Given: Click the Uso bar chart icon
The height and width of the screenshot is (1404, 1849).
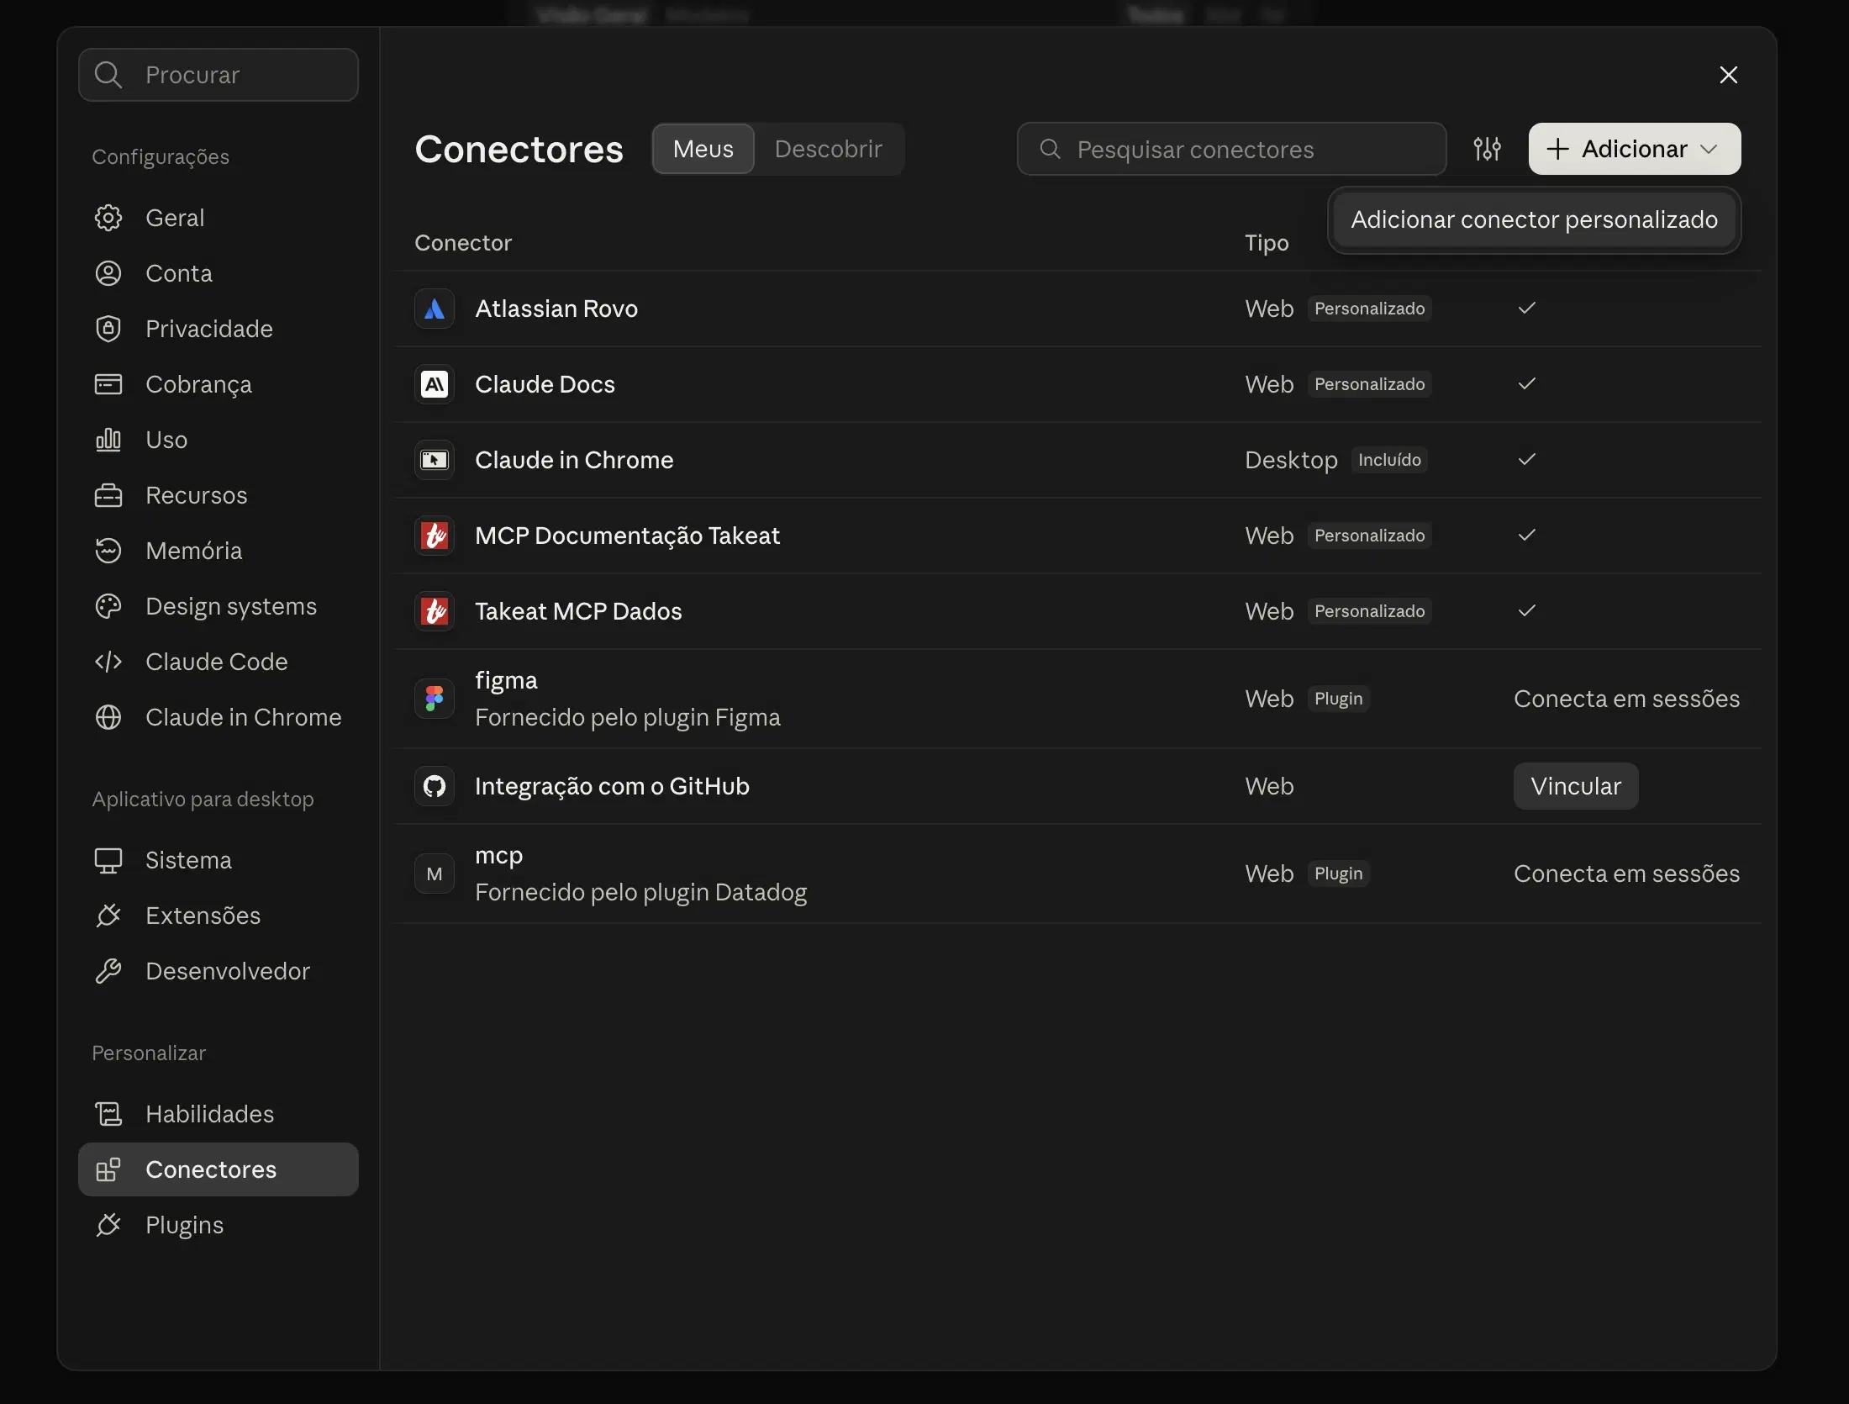Looking at the screenshot, I should 108,440.
